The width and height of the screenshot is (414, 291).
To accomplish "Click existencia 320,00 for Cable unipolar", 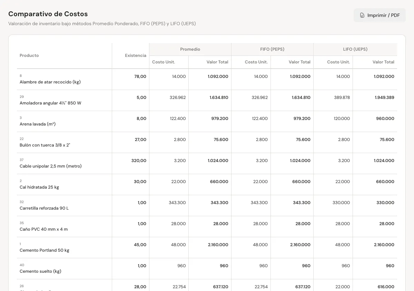I will point(139,161).
